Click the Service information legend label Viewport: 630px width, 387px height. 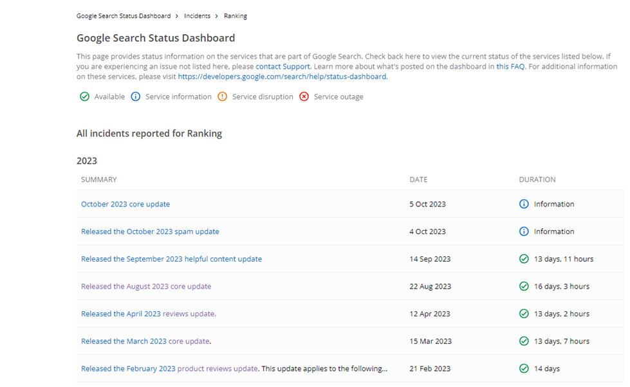pyautogui.click(x=178, y=96)
